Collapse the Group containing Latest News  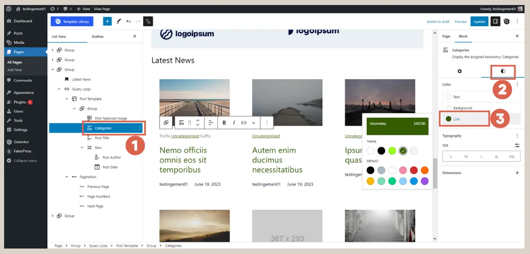pos(52,70)
